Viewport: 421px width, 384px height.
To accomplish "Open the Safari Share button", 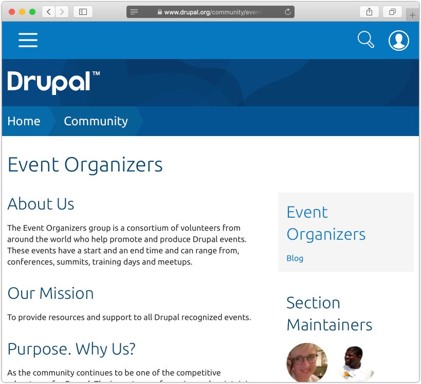I will 369,12.
